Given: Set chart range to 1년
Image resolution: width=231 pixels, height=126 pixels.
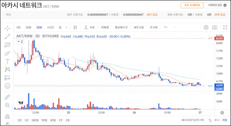Looking at the screenshot, I should (x=26, y=120).
